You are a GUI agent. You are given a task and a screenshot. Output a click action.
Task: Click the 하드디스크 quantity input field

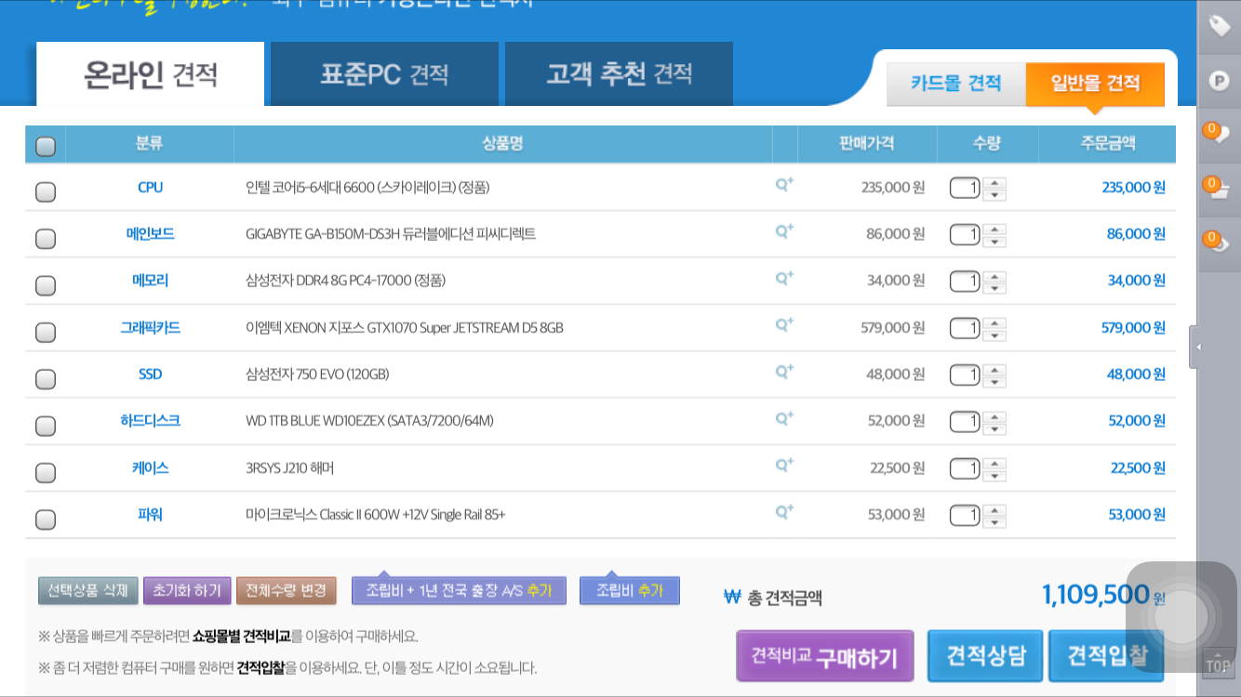965,422
